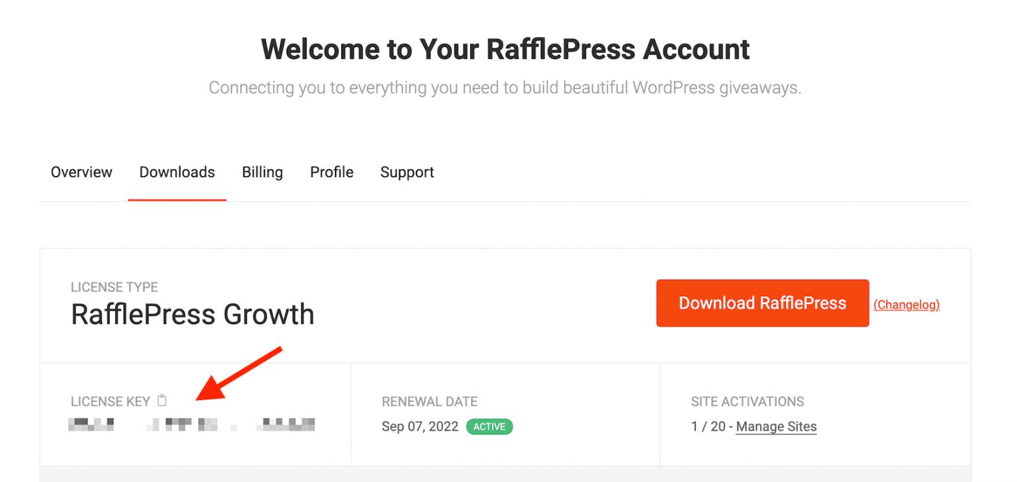
Task: Copy the license key using the clipboard icon
Action: 162,401
